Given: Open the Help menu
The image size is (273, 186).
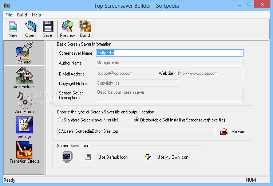Looking at the screenshot, I should (x=36, y=15).
